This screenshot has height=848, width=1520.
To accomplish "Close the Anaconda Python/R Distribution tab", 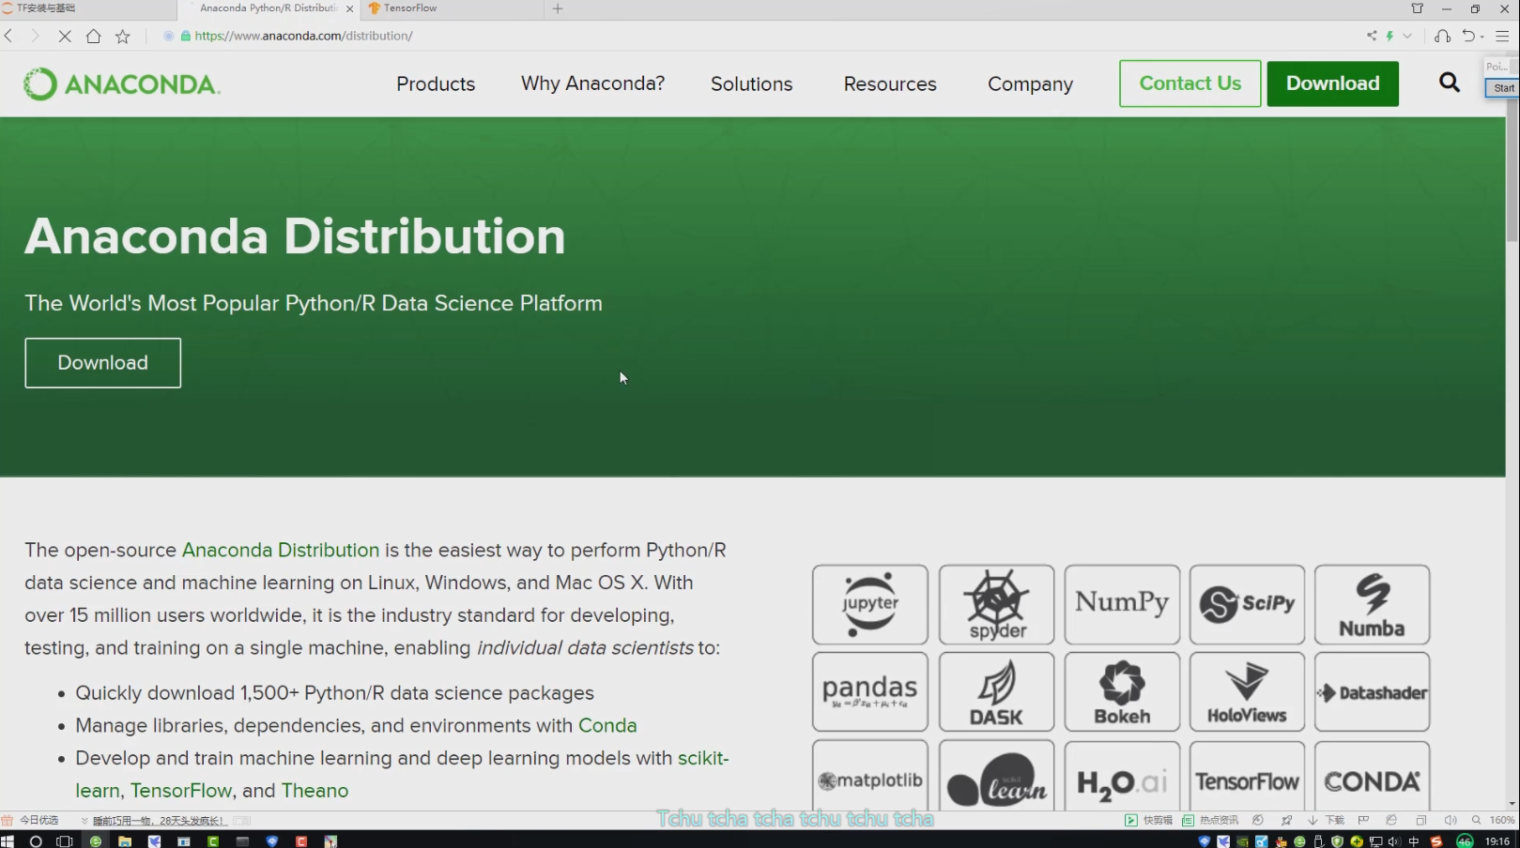I will 350,8.
